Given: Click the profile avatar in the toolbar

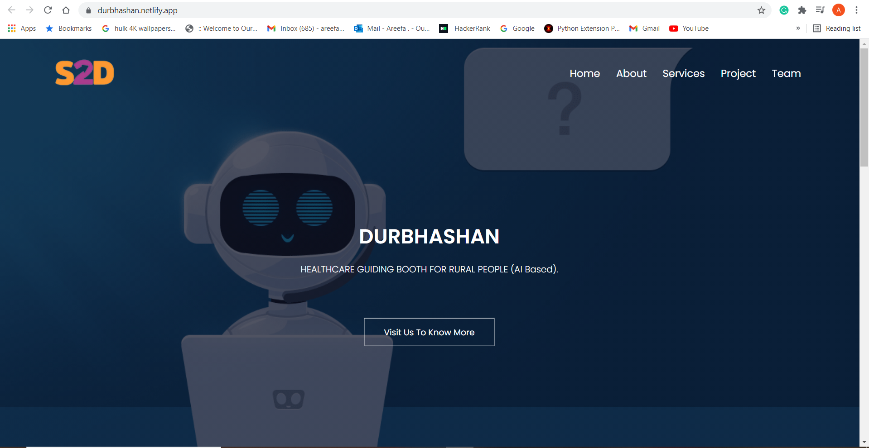Looking at the screenshot, I should (838, 10).
